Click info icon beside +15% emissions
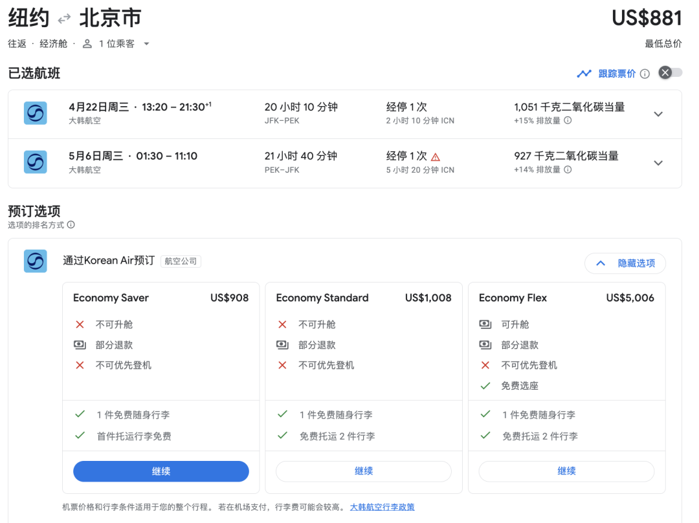This screenshot has width=699, height=523. tap(568, 121)
